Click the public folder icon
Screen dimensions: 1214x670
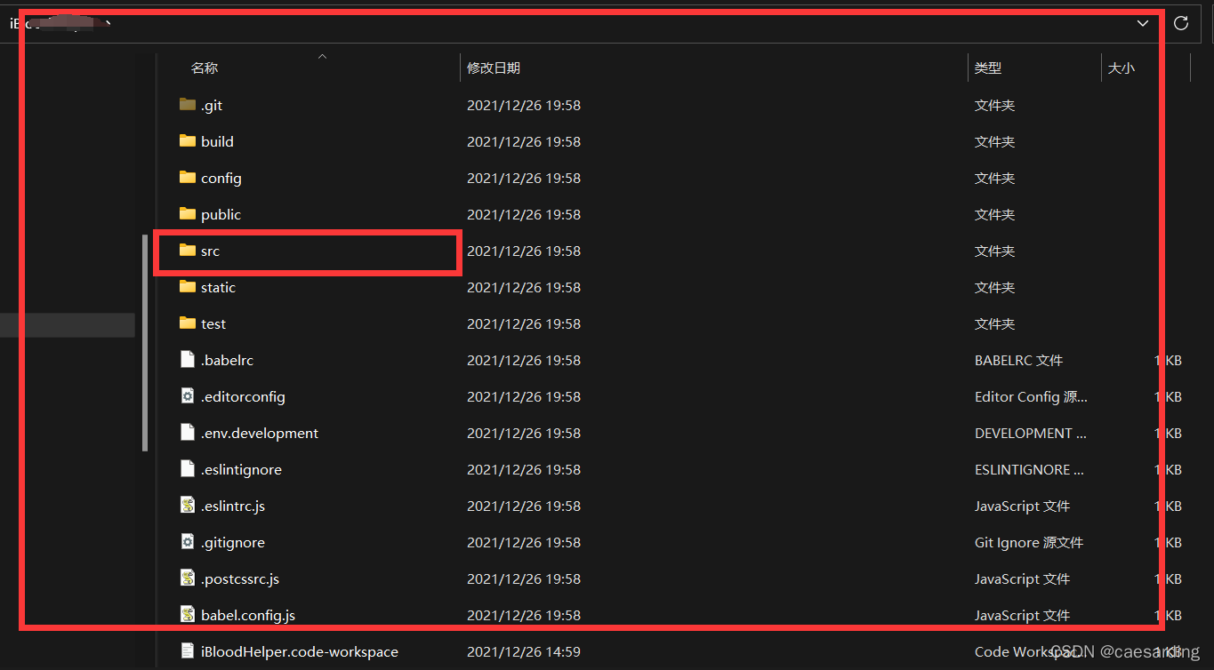click(x=187, y=214)
